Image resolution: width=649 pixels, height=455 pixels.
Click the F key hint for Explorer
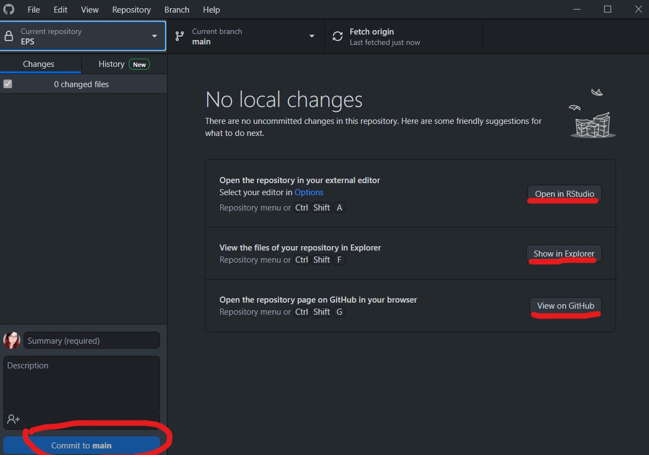coord(339,260)
